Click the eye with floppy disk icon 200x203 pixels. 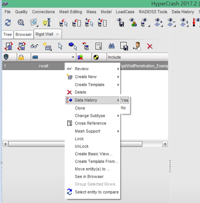click(x=120, y=22)
